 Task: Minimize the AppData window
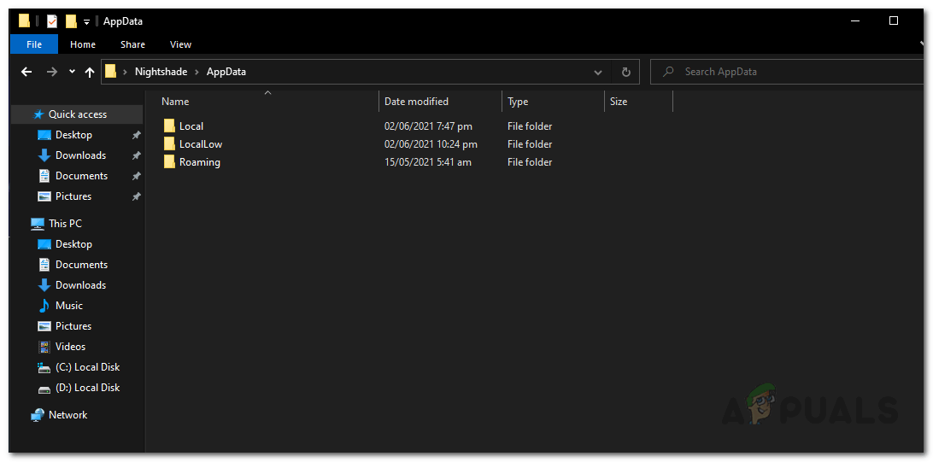[x=855, y=20]
